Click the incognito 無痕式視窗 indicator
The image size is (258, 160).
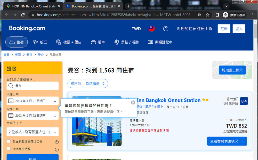coord(234,15)
